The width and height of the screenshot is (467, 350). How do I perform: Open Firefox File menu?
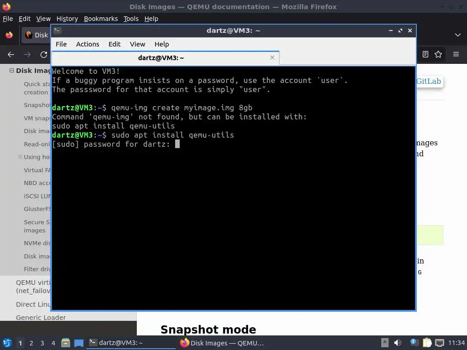coord(8,19)
